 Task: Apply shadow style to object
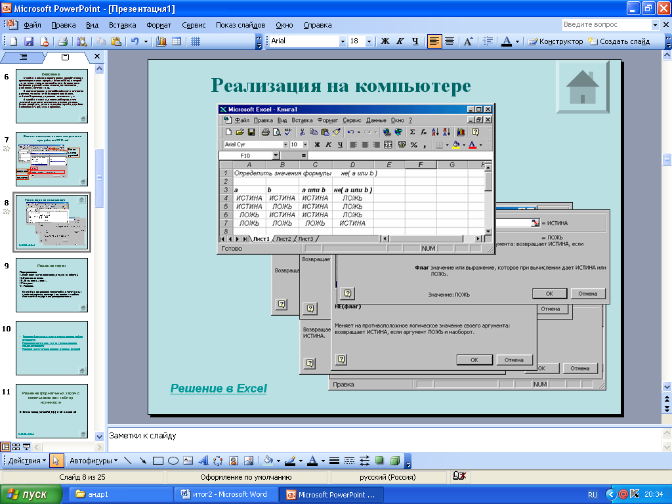click(x=380, y=461)
